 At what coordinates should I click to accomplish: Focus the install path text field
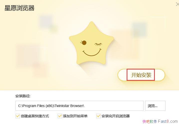(80, 106)
